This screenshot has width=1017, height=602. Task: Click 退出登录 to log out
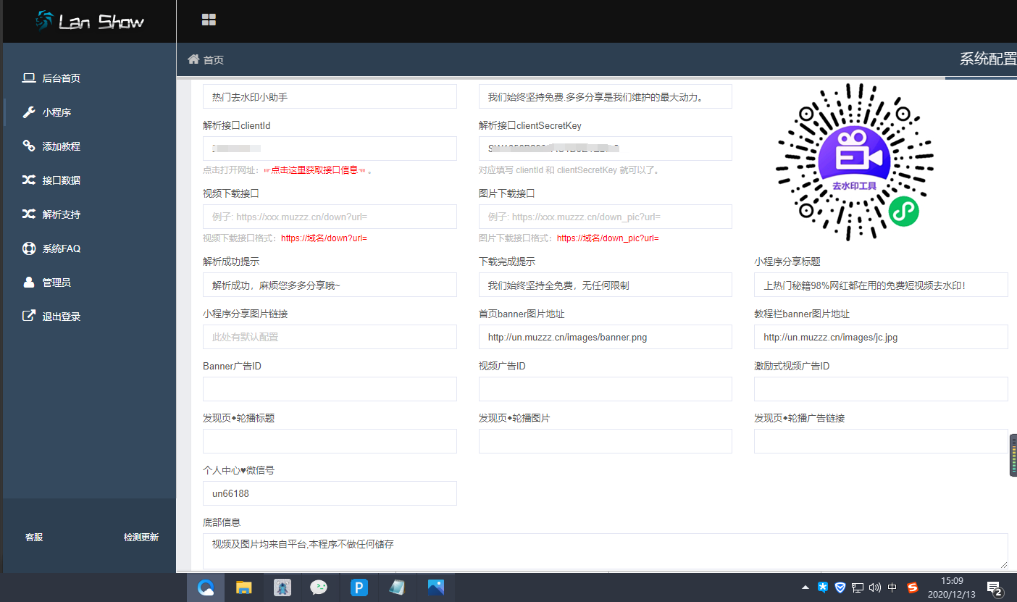(x=61, y=317)
